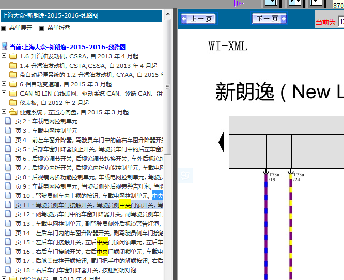Screen dimensions: 344x280
Task: Click 菜单展开 to expand all menus
Action: pyautogui.click(x=21, y=28)
